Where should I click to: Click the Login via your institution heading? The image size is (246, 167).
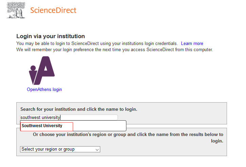click(50, 36)
